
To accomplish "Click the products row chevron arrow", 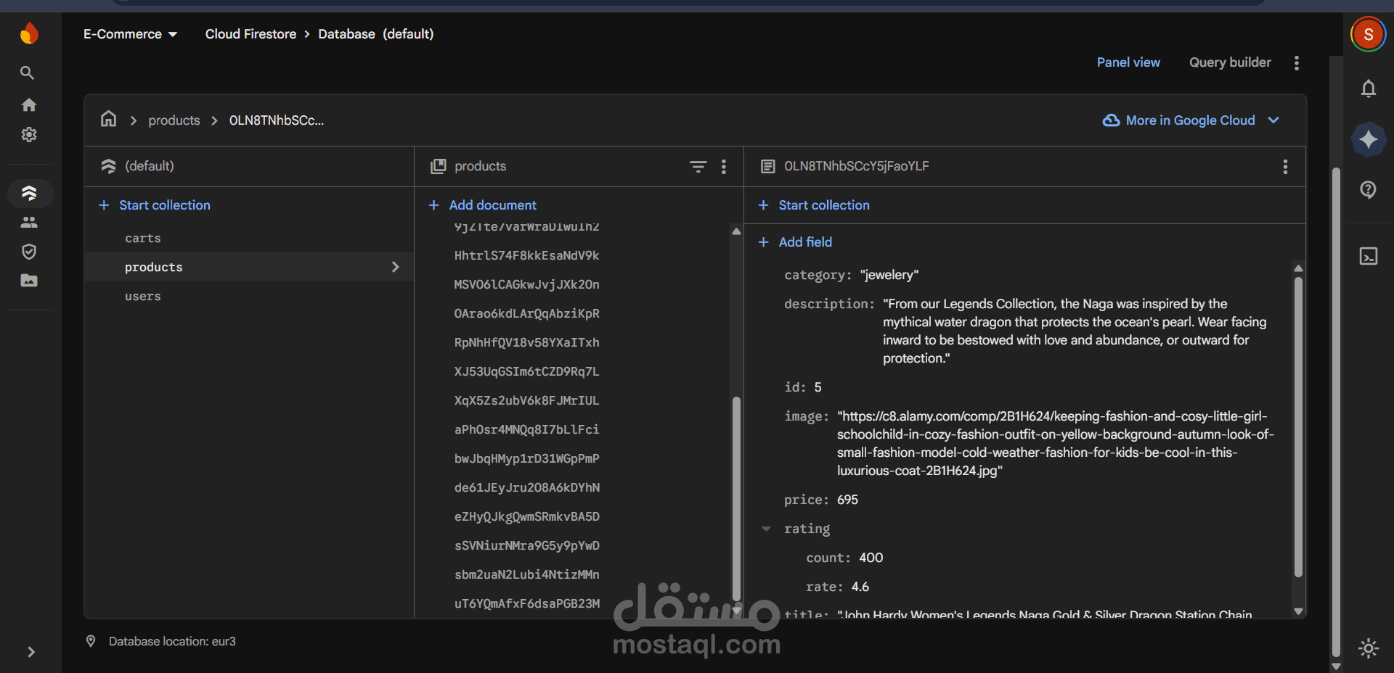I will coord(396,267).
